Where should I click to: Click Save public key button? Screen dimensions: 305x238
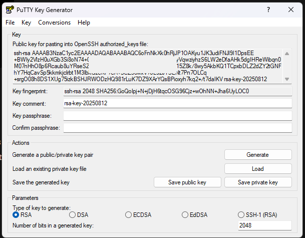click(187, 182)
